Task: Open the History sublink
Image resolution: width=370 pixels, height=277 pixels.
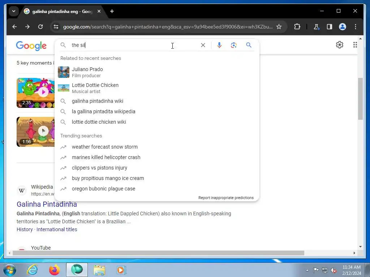Action: click(x=25, y=229)
